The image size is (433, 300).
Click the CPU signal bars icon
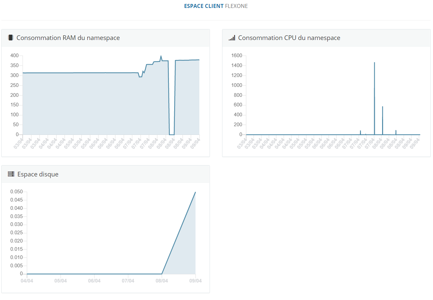coord(232,38)
